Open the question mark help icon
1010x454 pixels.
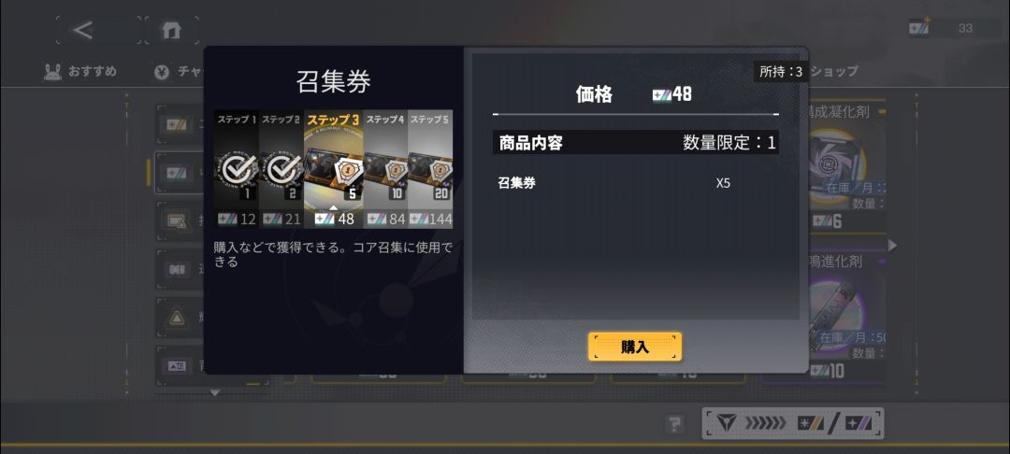point(674,424)
